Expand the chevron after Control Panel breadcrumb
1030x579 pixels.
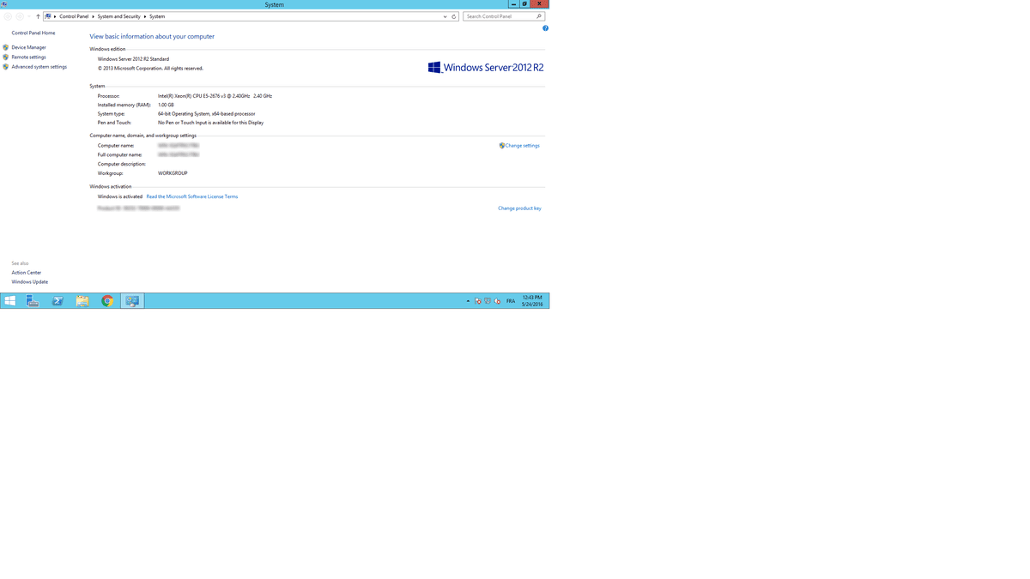(93, 16)
